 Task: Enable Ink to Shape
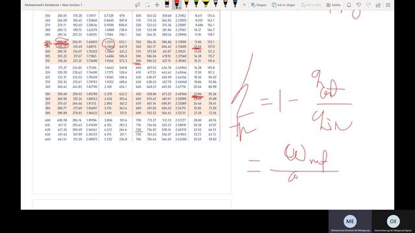(283, 5)
